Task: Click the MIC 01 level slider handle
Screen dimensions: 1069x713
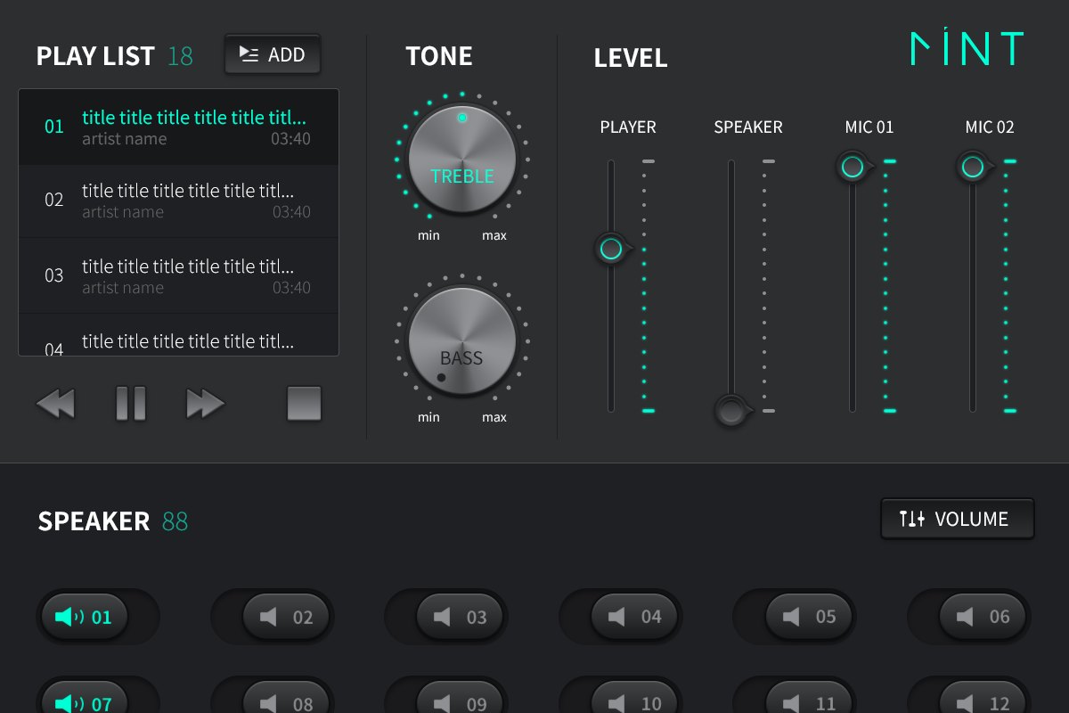Action: tap(853, 167)
